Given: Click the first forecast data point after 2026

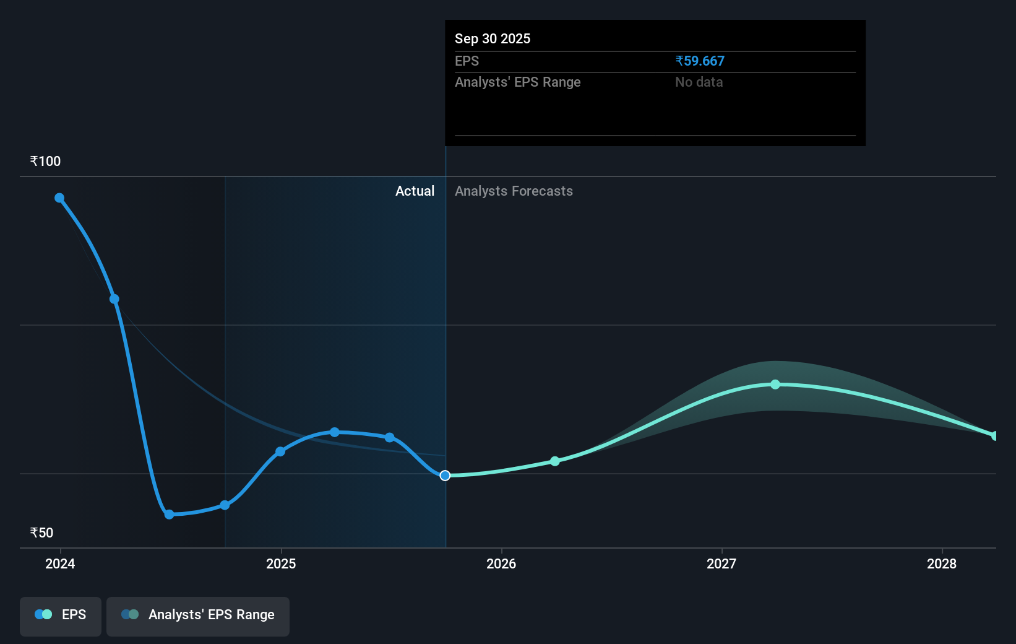Looking at the screenshot, I should (555, 461).
